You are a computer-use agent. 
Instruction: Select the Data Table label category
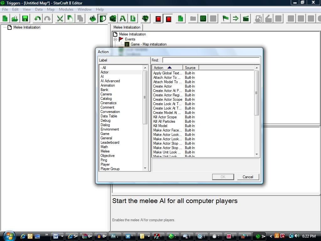pyautogui.click(x=109, y=116)
